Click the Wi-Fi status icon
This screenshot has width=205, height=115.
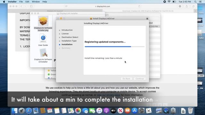169,2
